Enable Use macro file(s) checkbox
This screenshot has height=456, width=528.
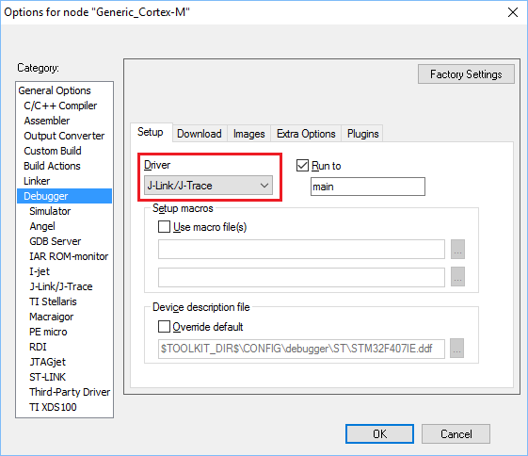pos(164,227)
